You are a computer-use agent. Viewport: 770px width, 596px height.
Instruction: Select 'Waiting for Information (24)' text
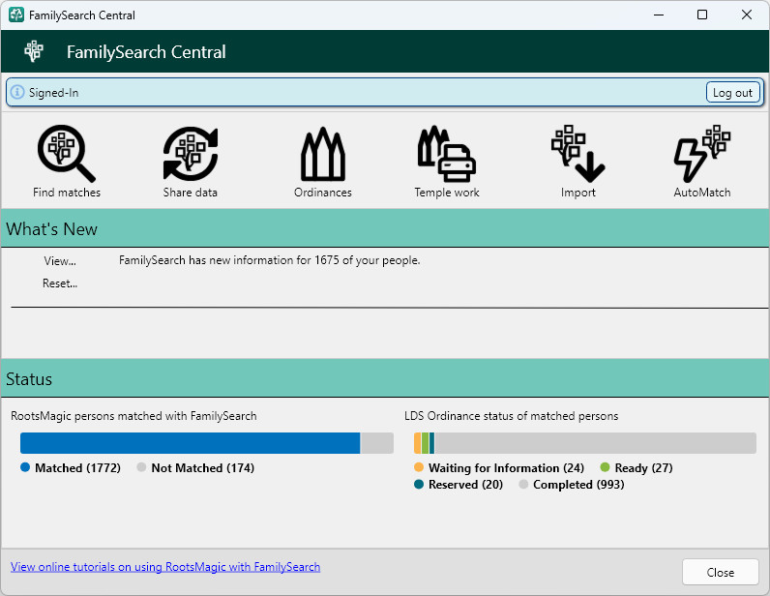506,467
